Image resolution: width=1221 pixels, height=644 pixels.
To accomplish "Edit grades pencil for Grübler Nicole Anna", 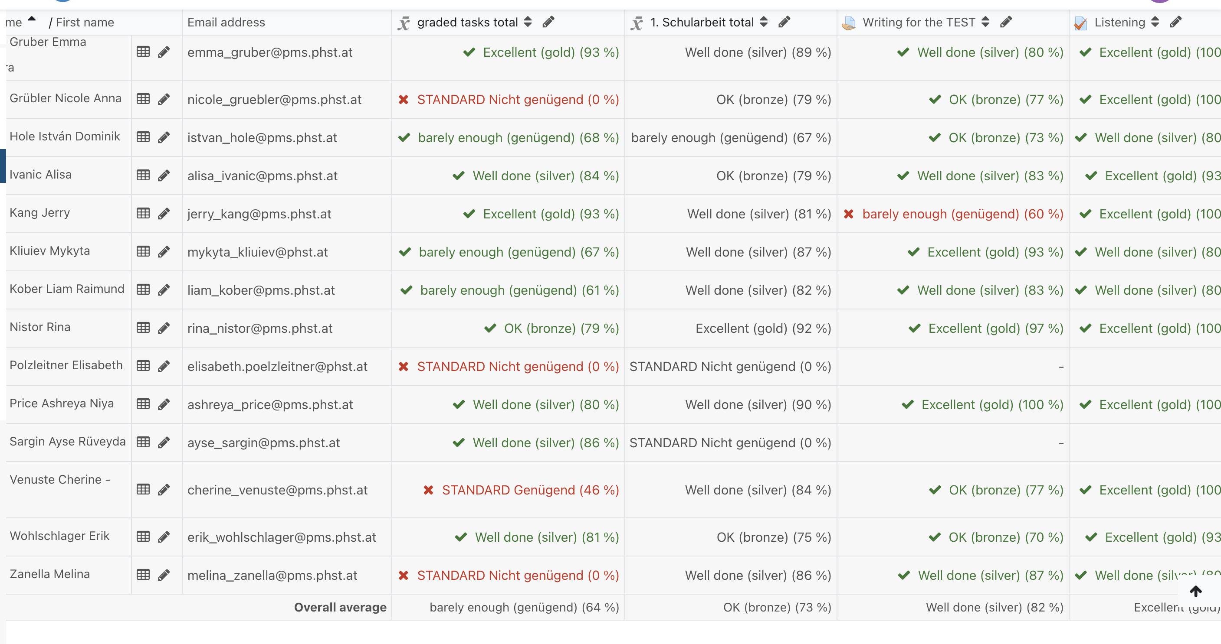I will (x=164, y=99).
